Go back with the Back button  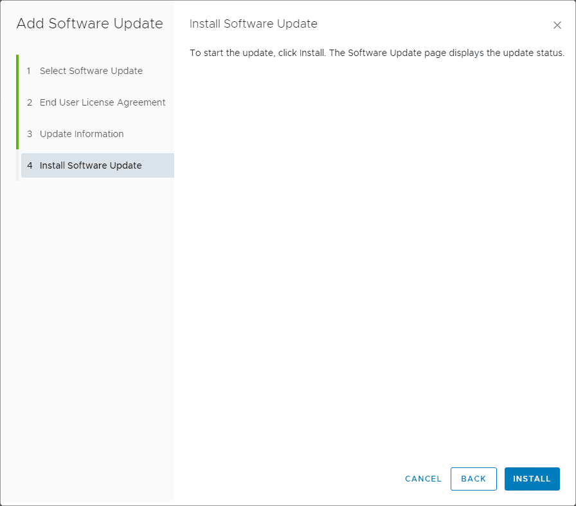pyautogui.click(x=473, y=479)
